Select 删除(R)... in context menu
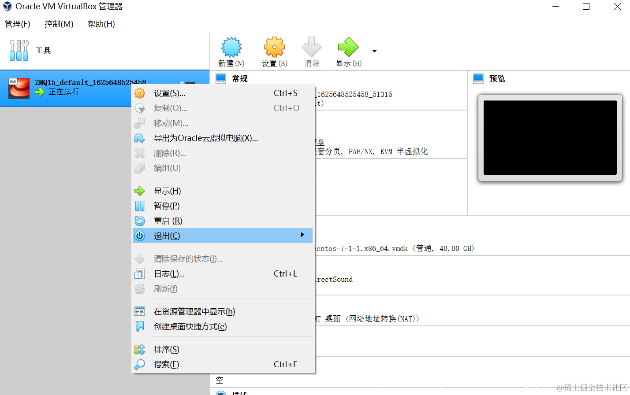 pos(223,153)
